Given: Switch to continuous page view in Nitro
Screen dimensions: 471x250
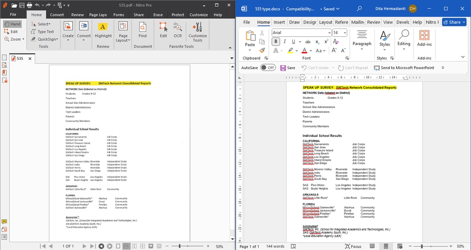Looking at the screenshot, I should [x=126, y=246].
